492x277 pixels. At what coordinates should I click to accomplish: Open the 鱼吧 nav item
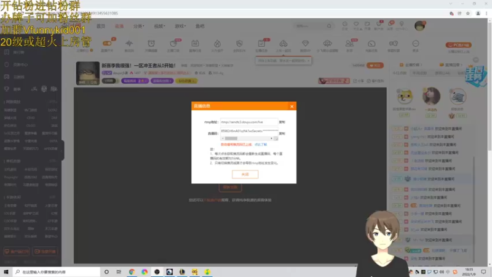click(x=200, y=26)
